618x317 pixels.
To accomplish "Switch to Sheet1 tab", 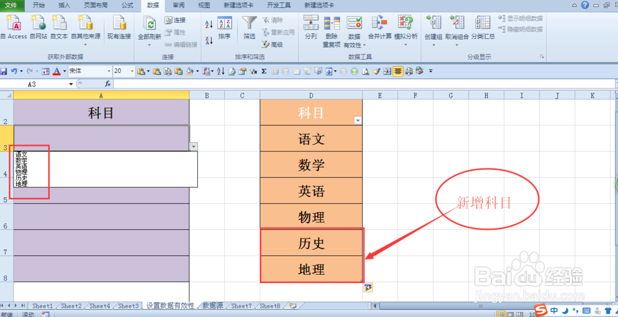I will (x=42, y=305).
